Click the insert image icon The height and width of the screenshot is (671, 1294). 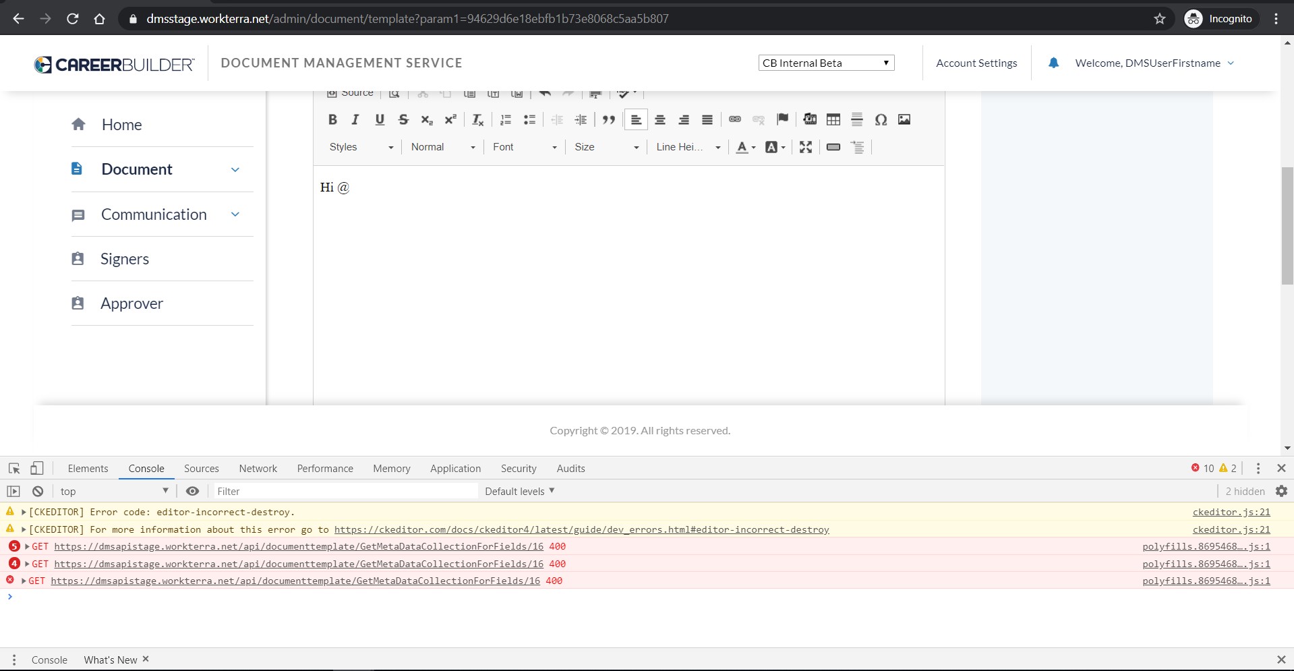tap(904, 119)
